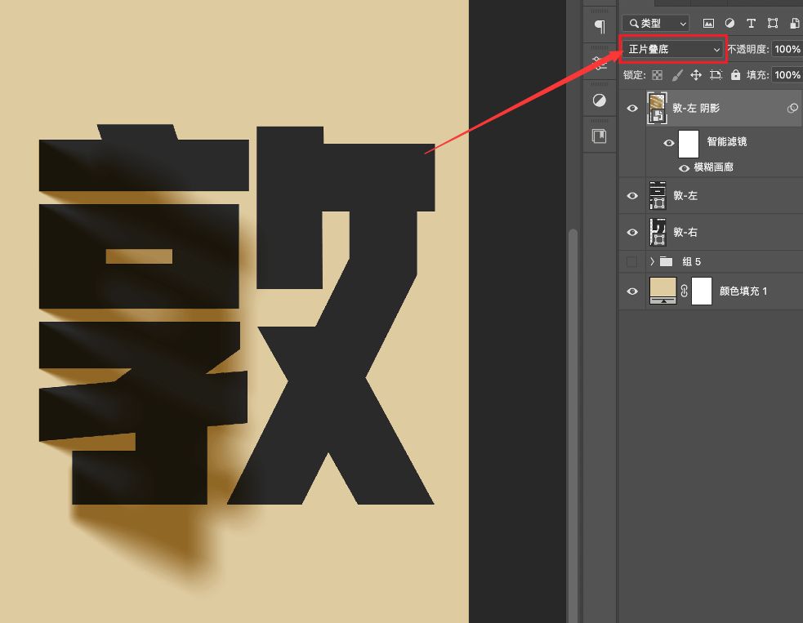The height and width of the screenshot is (623, 803).
Task: Hide the 敦-左 layer
Action: click(x=632, y=195)
